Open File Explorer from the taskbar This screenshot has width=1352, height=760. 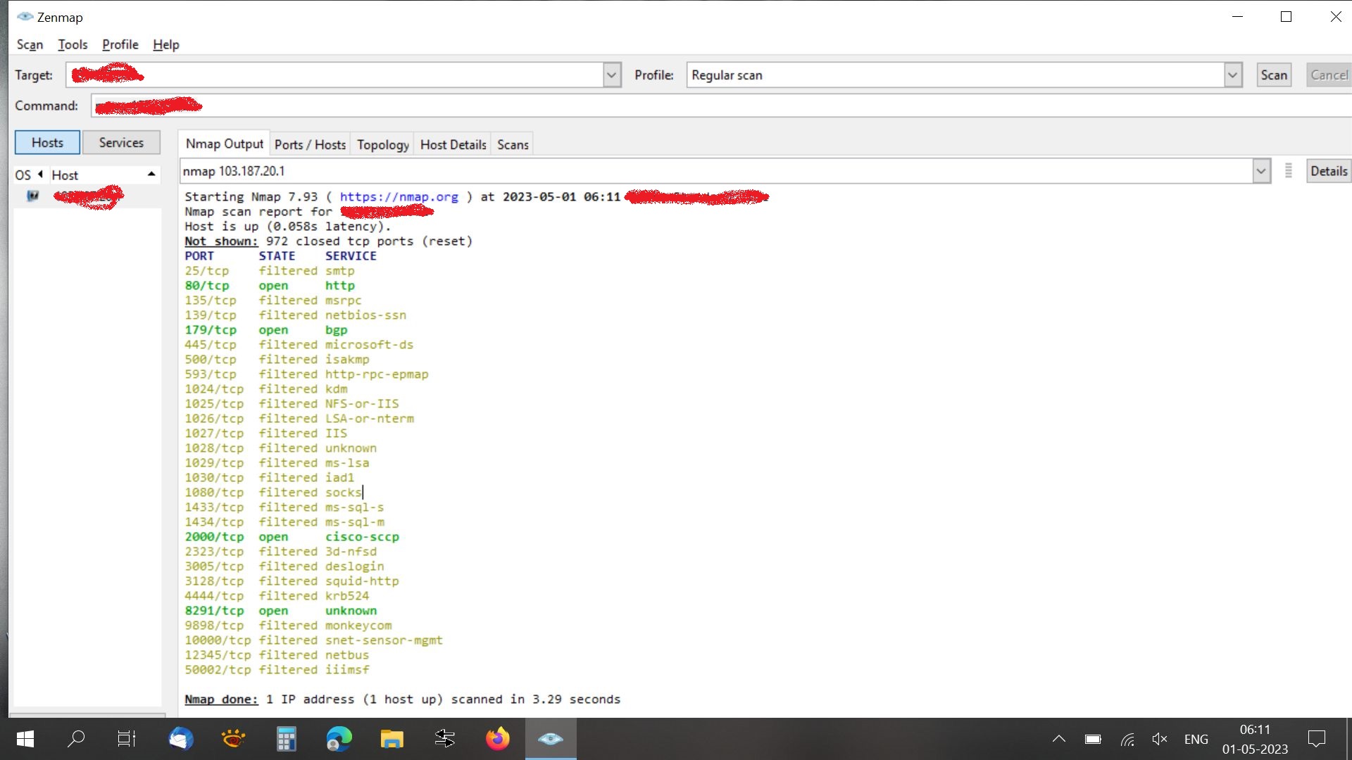pos(392,739)
